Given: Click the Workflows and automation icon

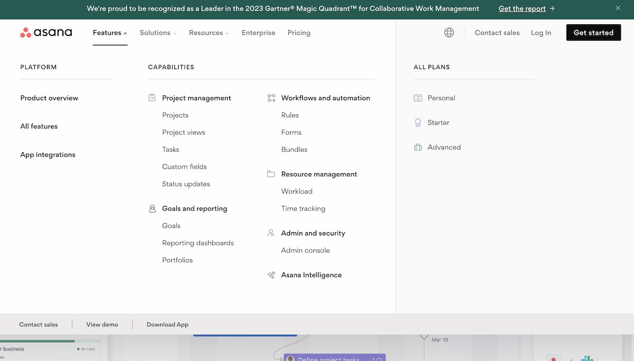Looking at the screenshot, I should (271, 98).
